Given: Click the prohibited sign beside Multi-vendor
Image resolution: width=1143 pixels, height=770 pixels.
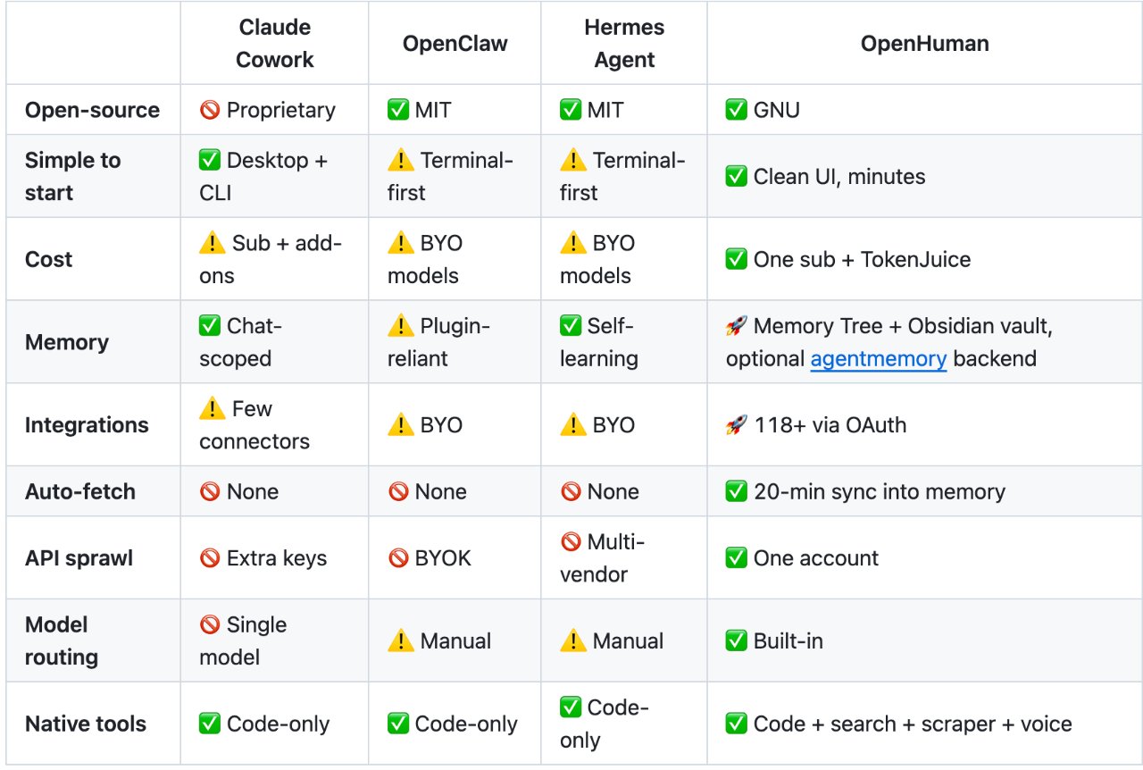Looking at the screenshot, I should coord(571,542).
